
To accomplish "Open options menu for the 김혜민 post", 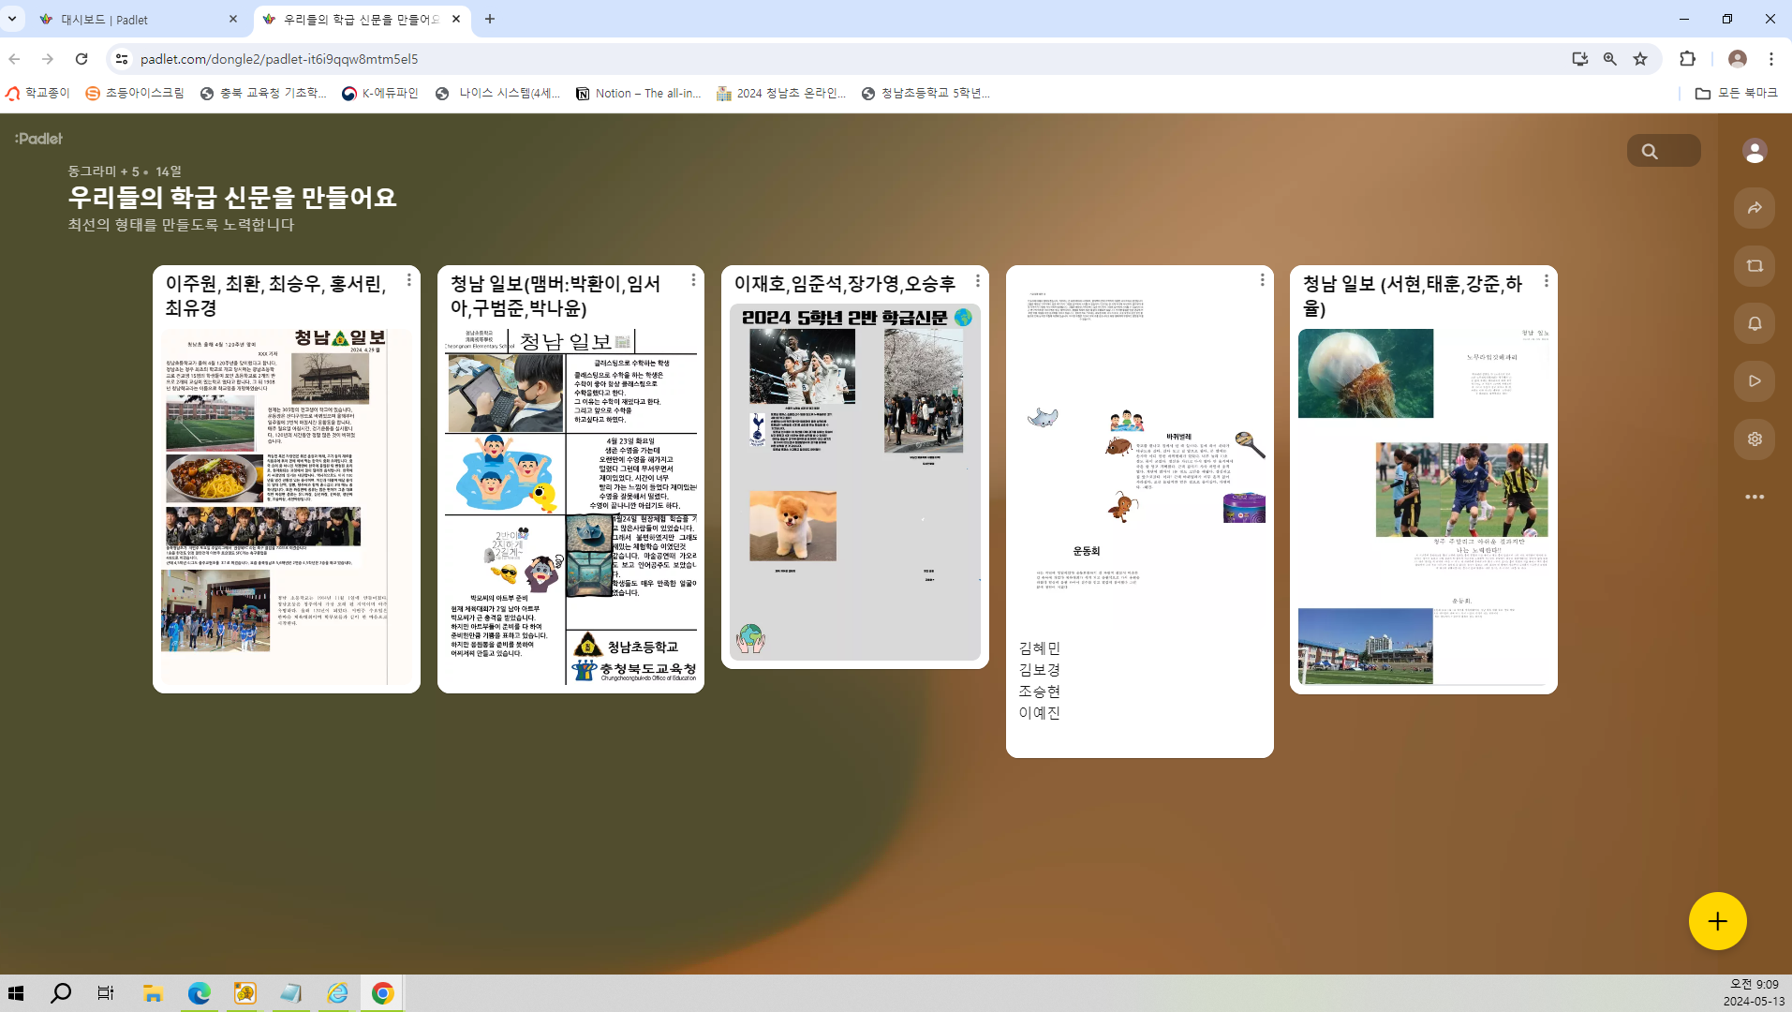I will 1262,280.
